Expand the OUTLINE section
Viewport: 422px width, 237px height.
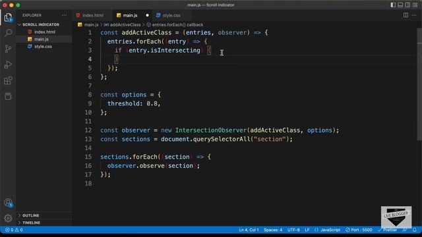(x=31, y=215)
